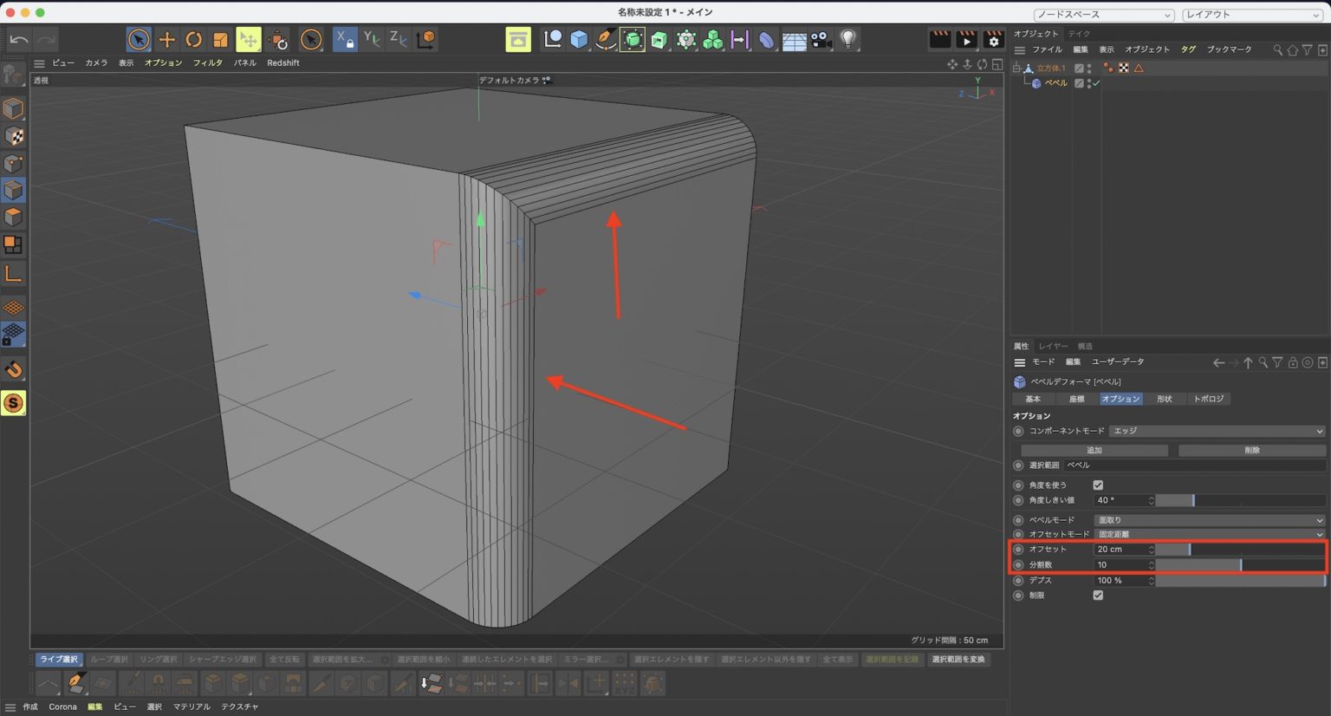Viewport: 1331px width, 716px height.
Task: Select the Spline Pen tool
Action: tap(605, 39)
